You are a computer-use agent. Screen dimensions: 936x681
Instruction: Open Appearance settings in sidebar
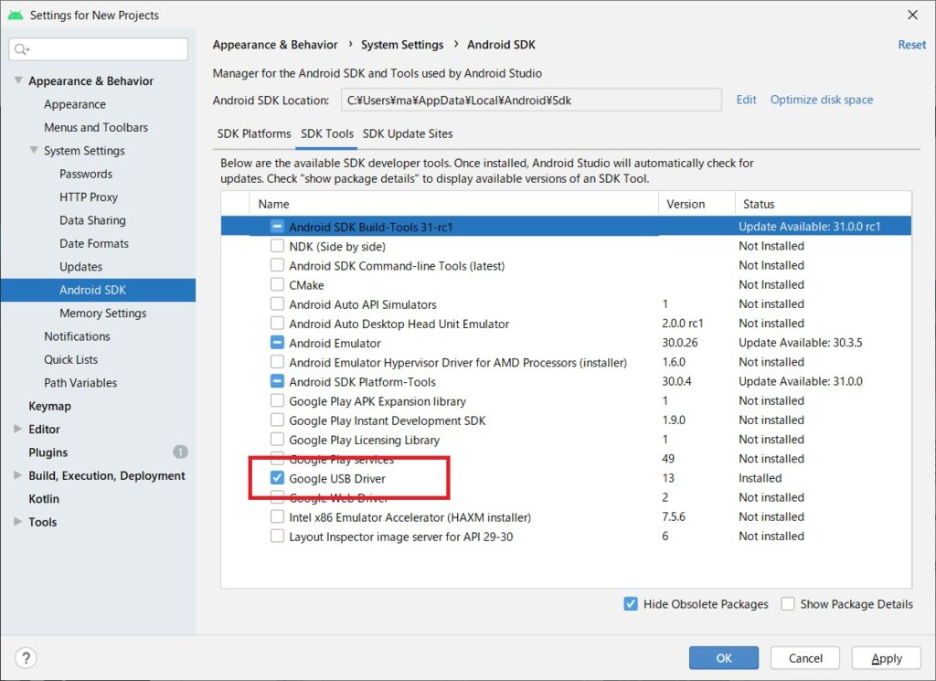coord(75,104)
